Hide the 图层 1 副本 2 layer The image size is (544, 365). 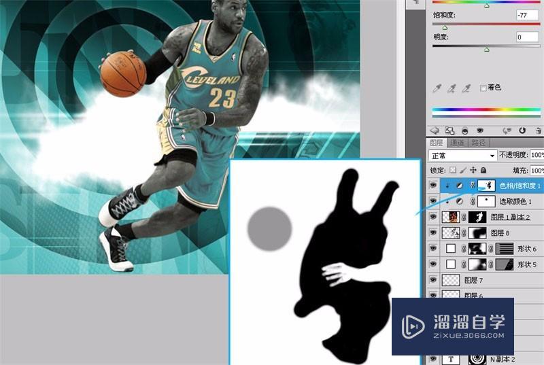coord(433,217)
